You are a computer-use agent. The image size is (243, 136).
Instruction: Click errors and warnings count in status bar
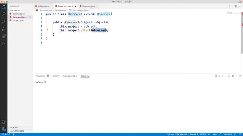6,134
